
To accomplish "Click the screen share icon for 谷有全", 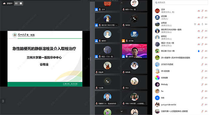I will pyautogui.click(x=195, y=24).
